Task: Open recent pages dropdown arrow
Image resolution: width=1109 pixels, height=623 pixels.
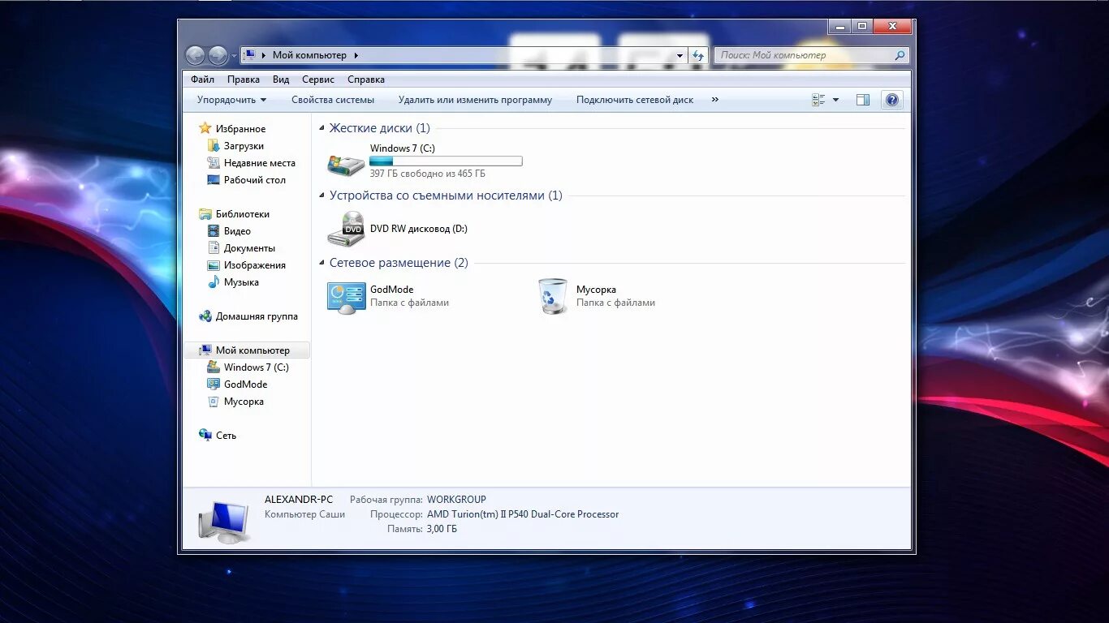Action: [234, 55]
